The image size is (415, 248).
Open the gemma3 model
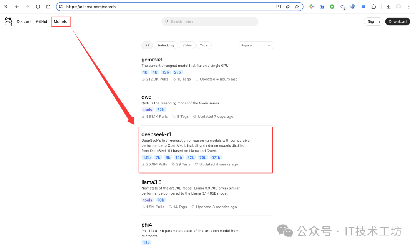152,60
